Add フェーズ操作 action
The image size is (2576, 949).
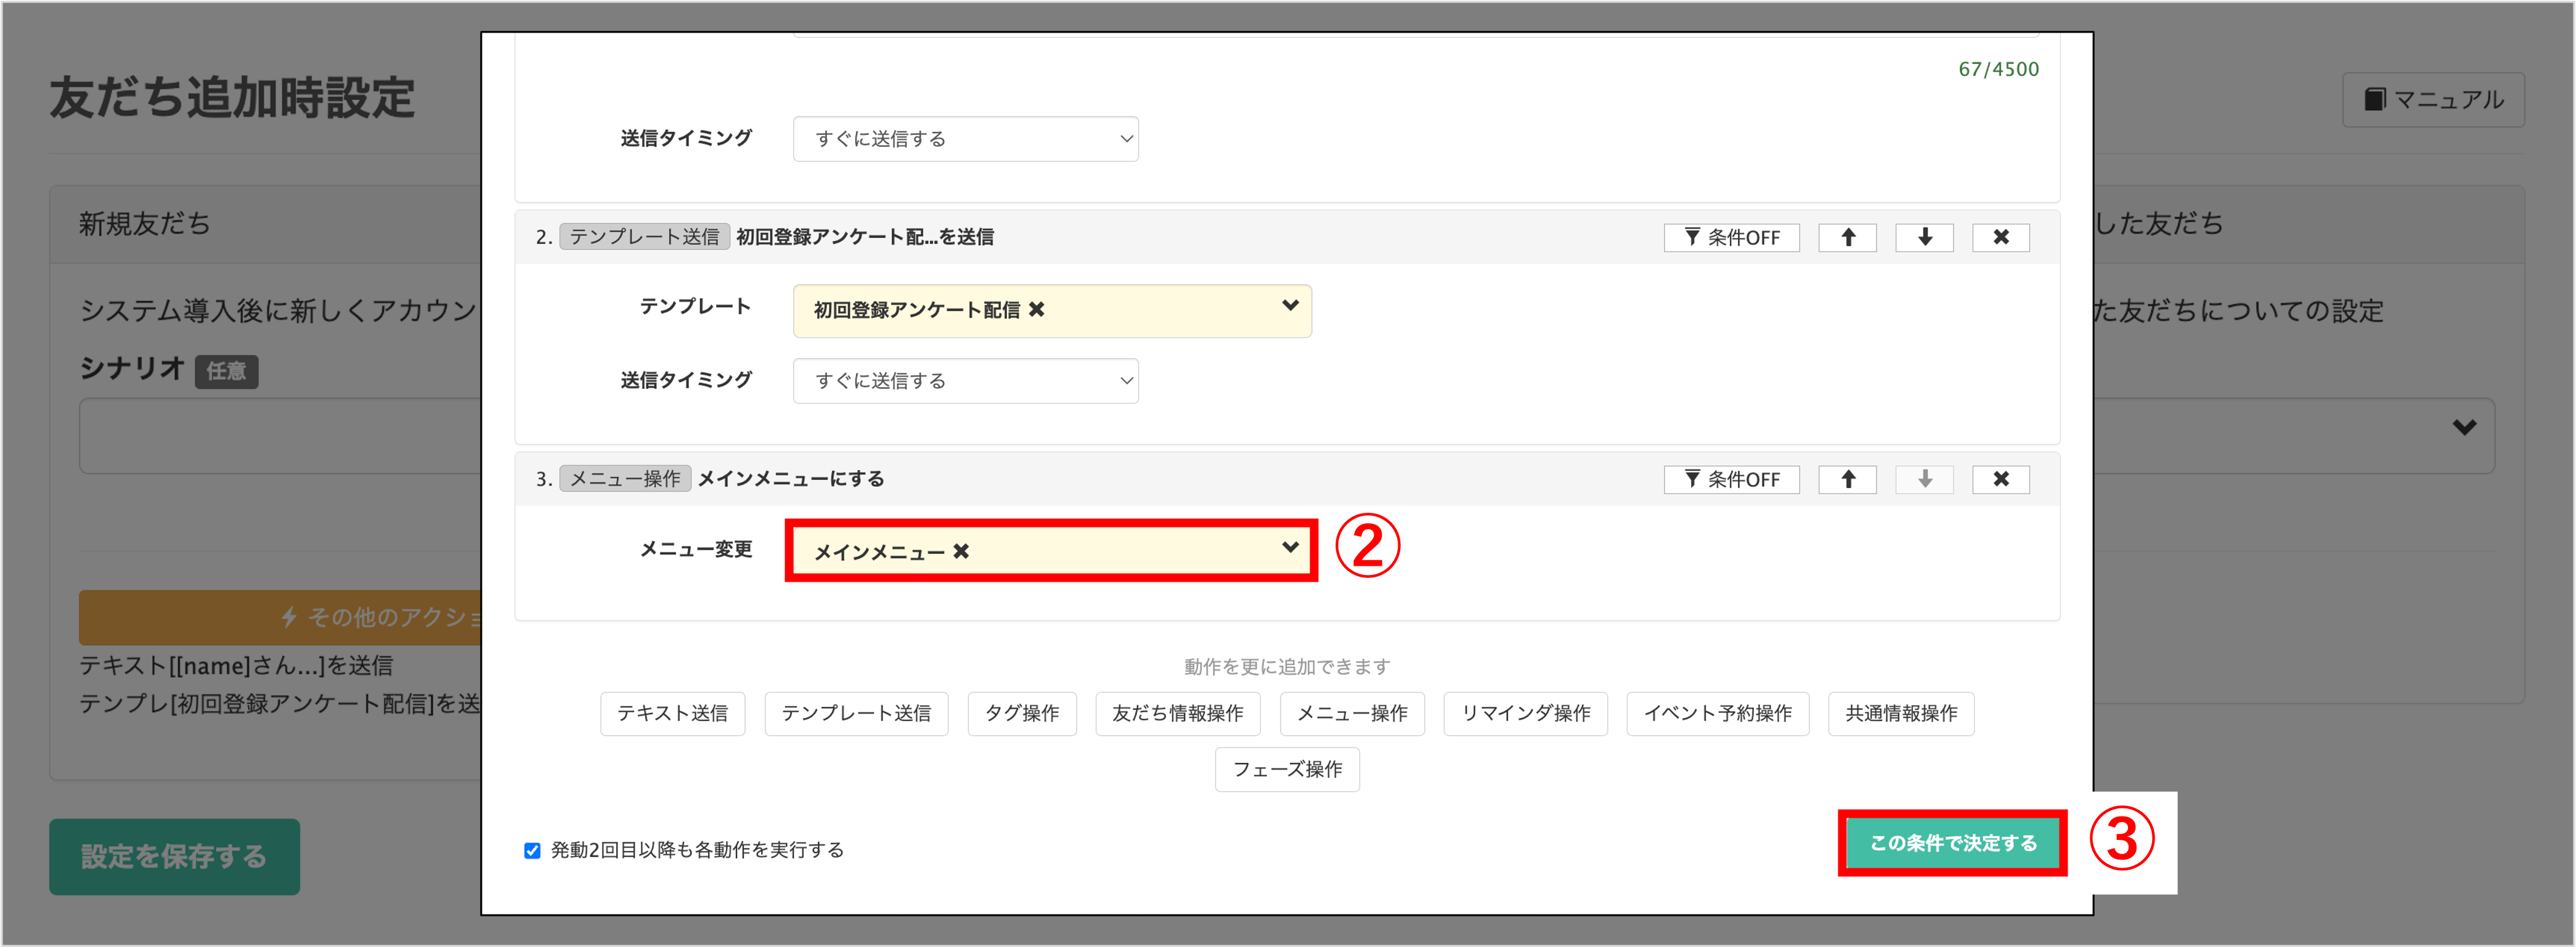[x=1287, y=770]
